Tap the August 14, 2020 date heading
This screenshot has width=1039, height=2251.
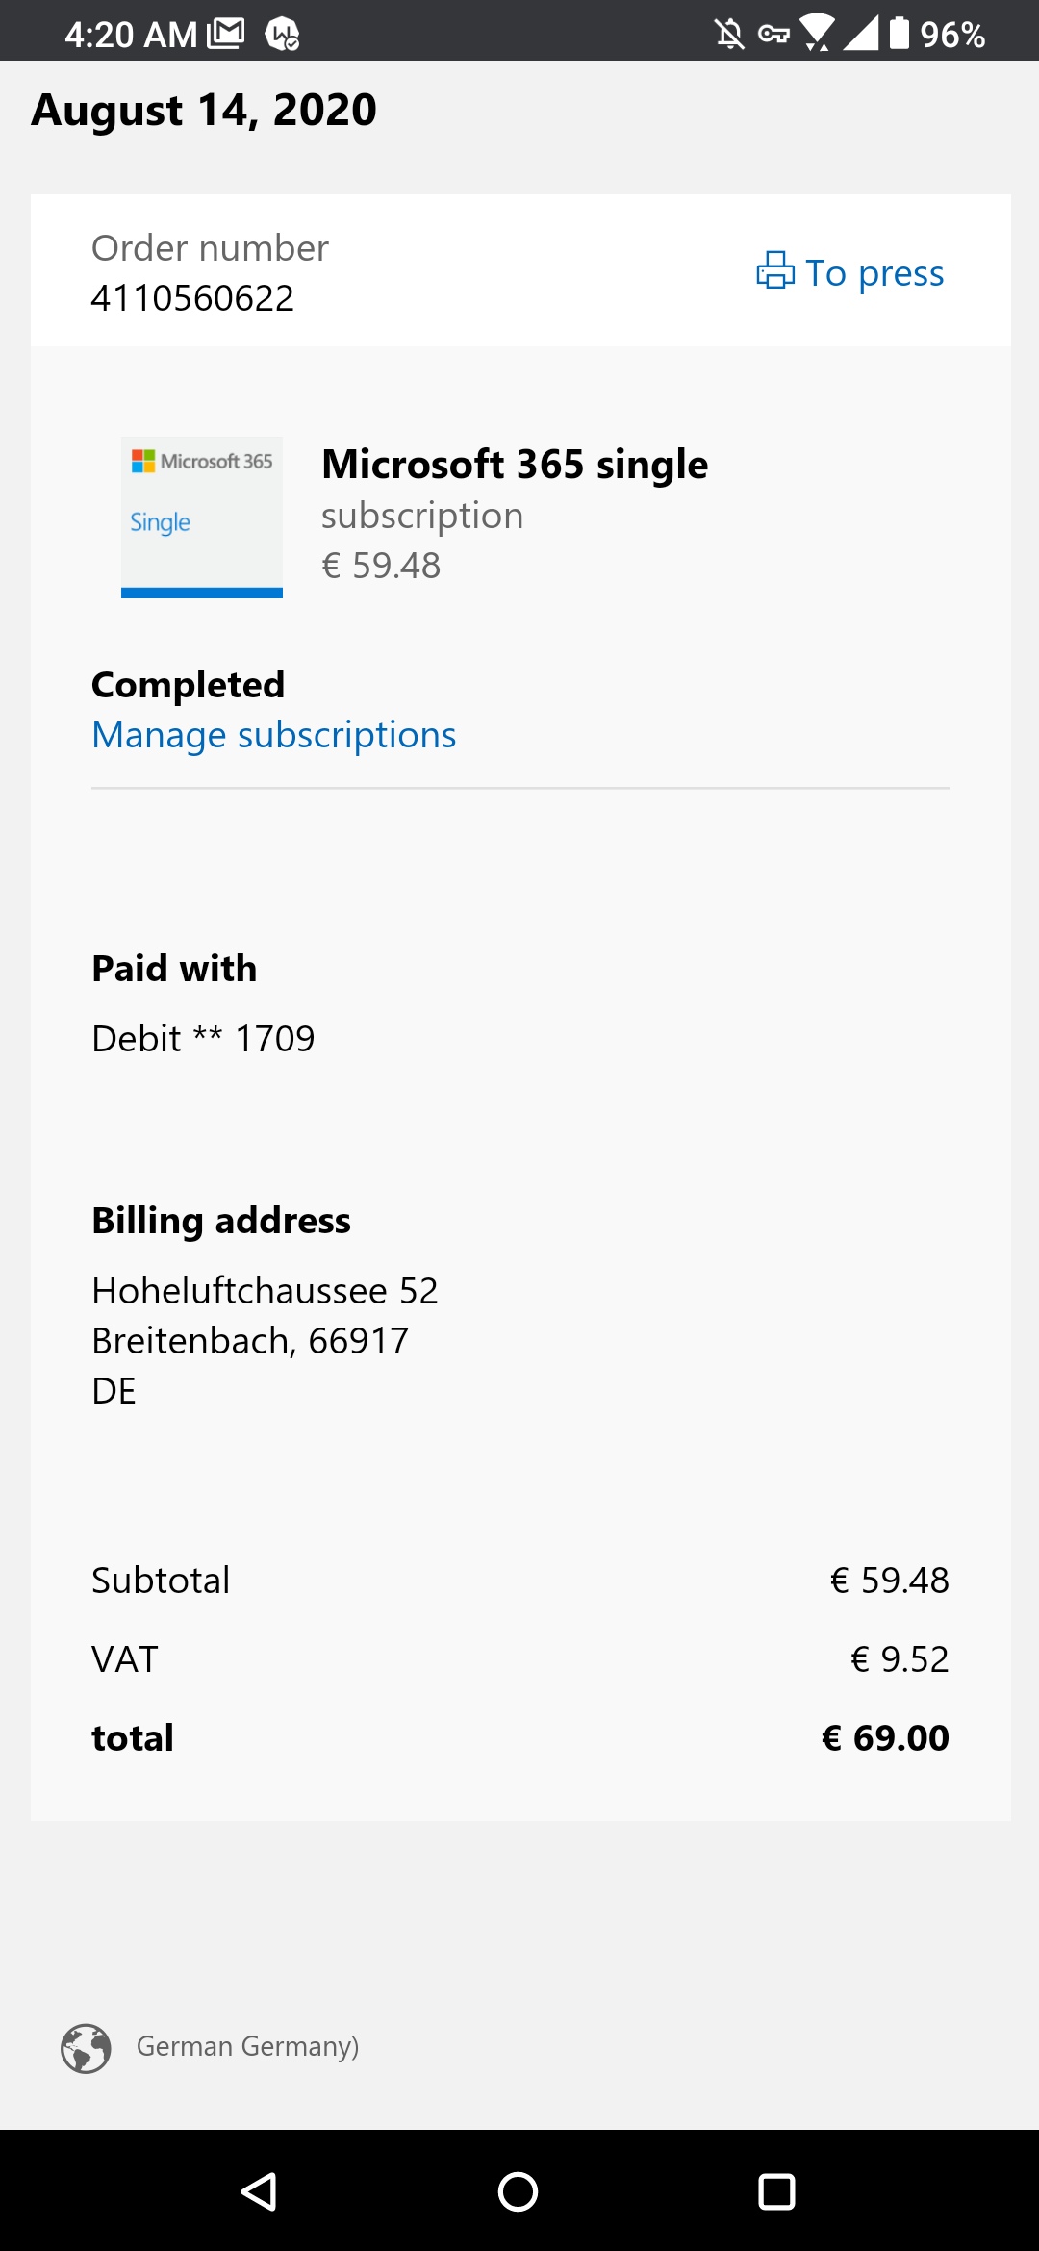click(x=204, y=110)
